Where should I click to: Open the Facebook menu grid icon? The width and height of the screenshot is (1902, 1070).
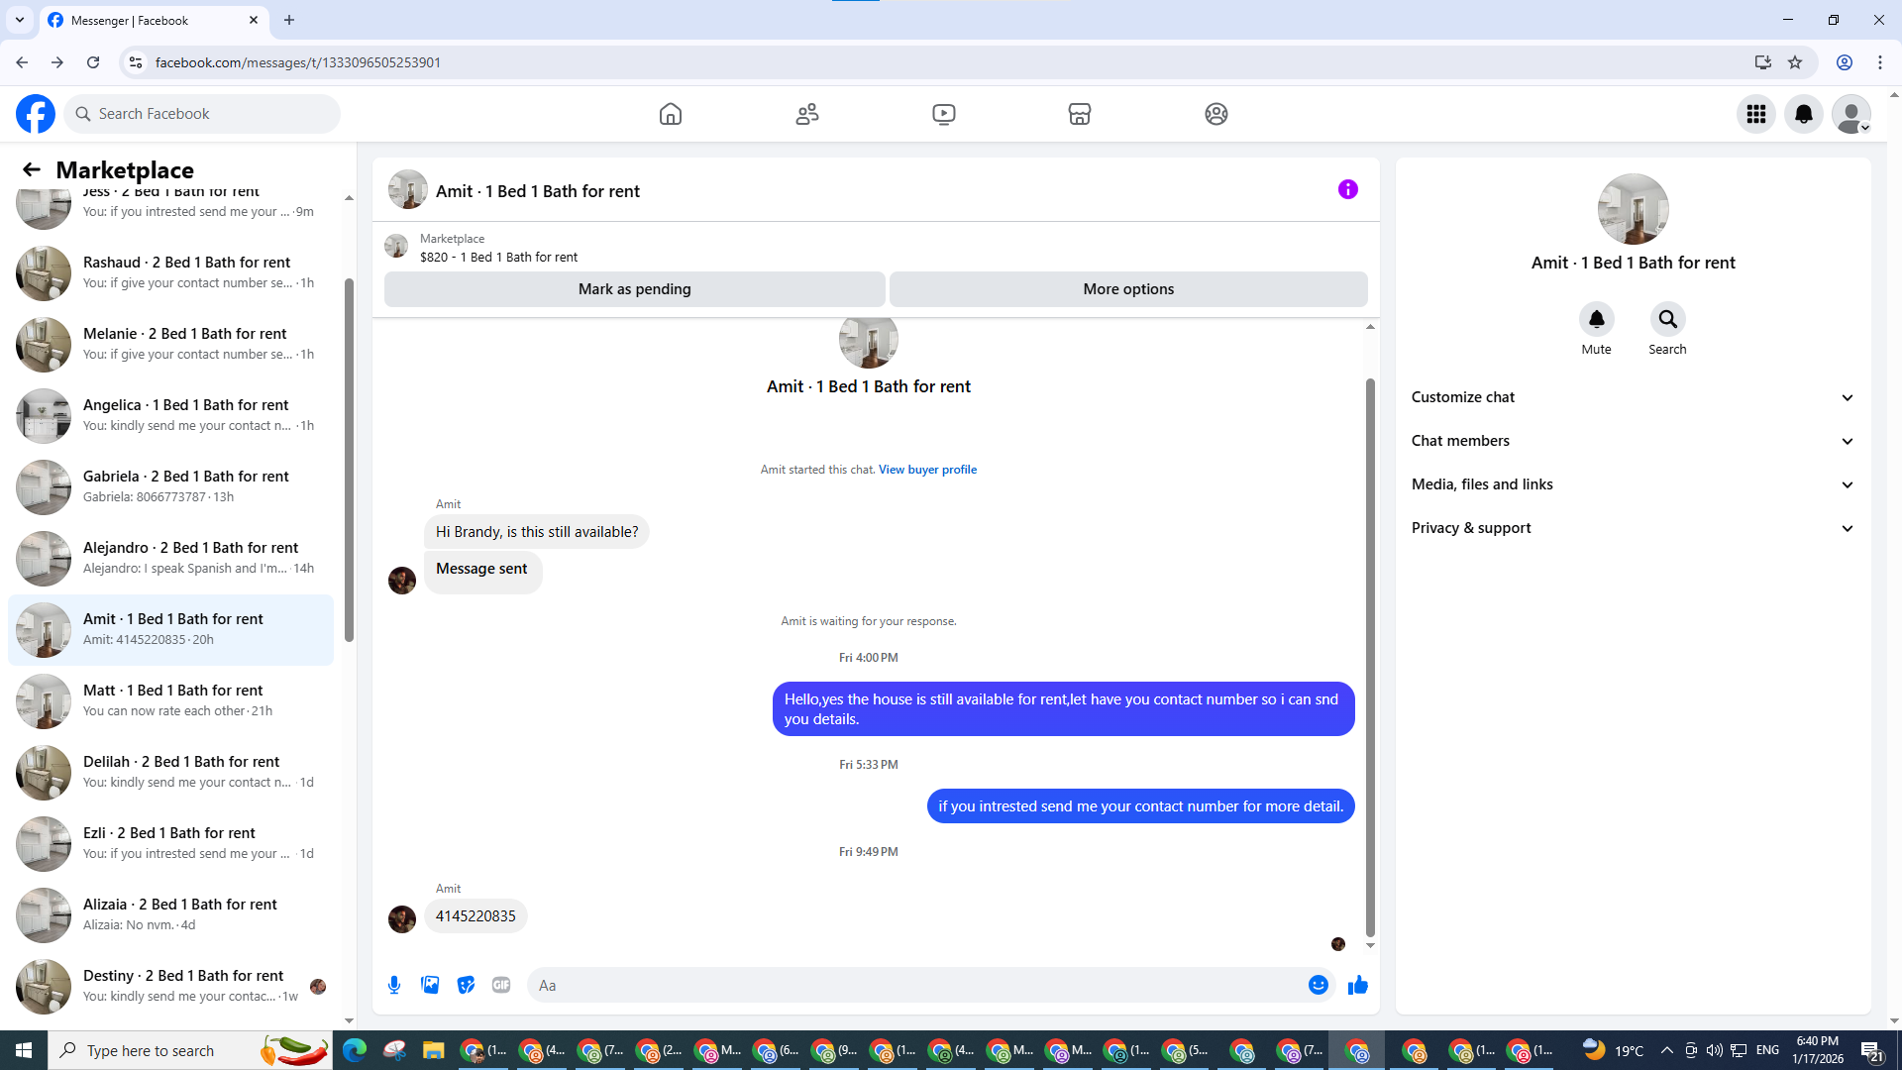point(1755,114)
